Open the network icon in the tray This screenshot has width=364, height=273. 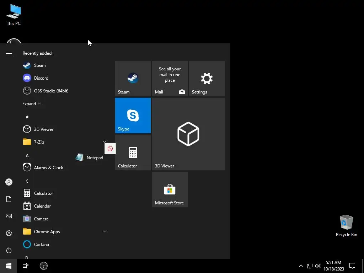point(310,266)
